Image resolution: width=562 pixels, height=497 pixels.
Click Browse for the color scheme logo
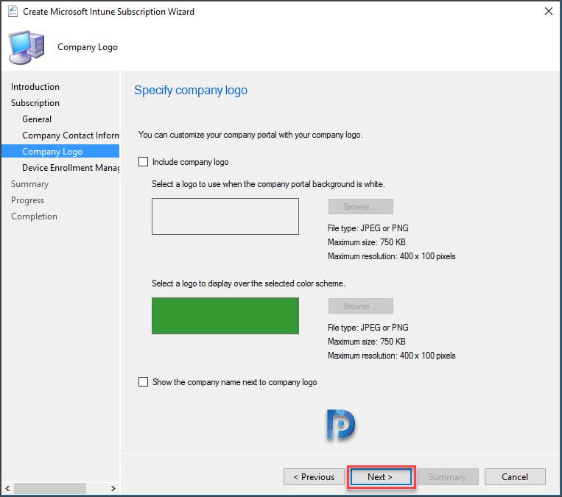pyautogui.click(x=361, y=306)
